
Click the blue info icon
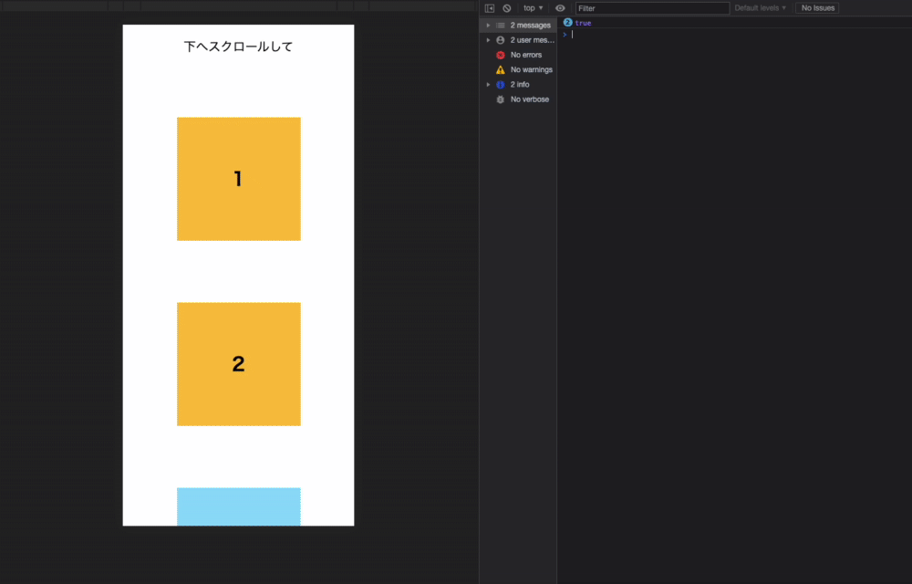tap(500, 84)
